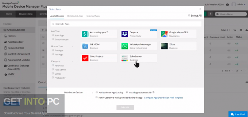Select the Accounting app icon
The width and height of the screenshot is (248, 117).
tap(85, 34)
